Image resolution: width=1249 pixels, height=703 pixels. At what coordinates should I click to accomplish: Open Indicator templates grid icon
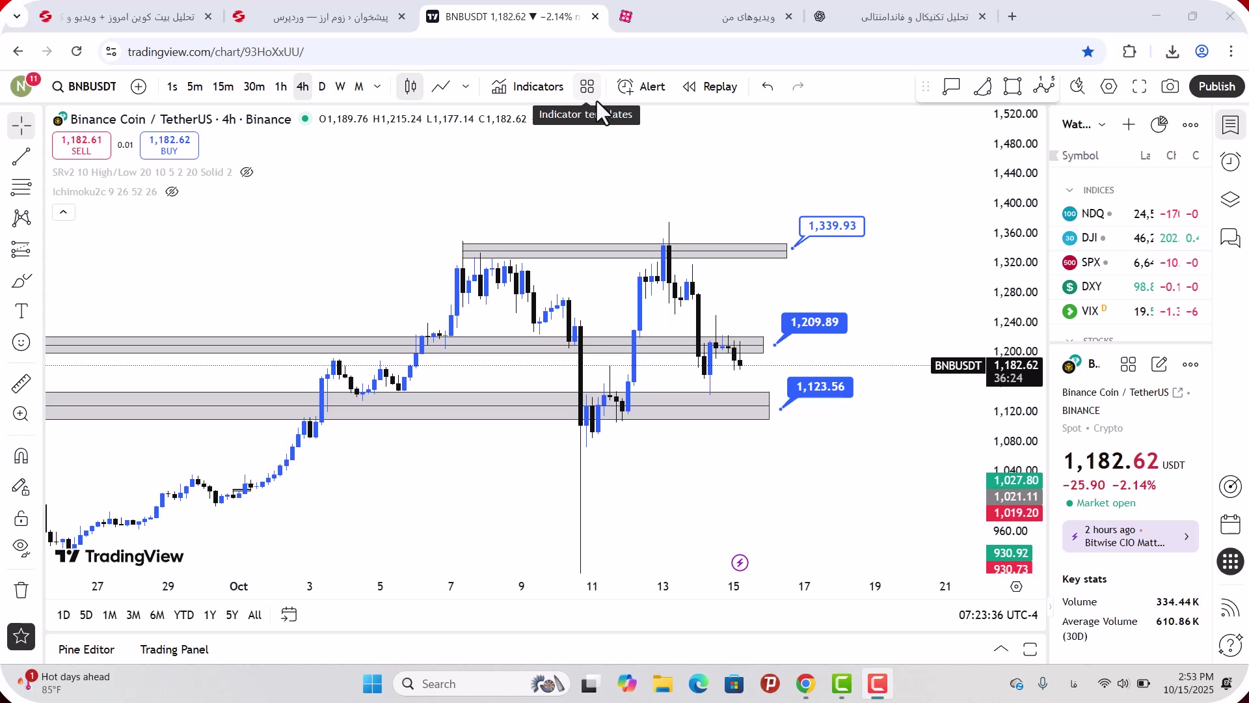pyautogui.click(x=587, y=87)
